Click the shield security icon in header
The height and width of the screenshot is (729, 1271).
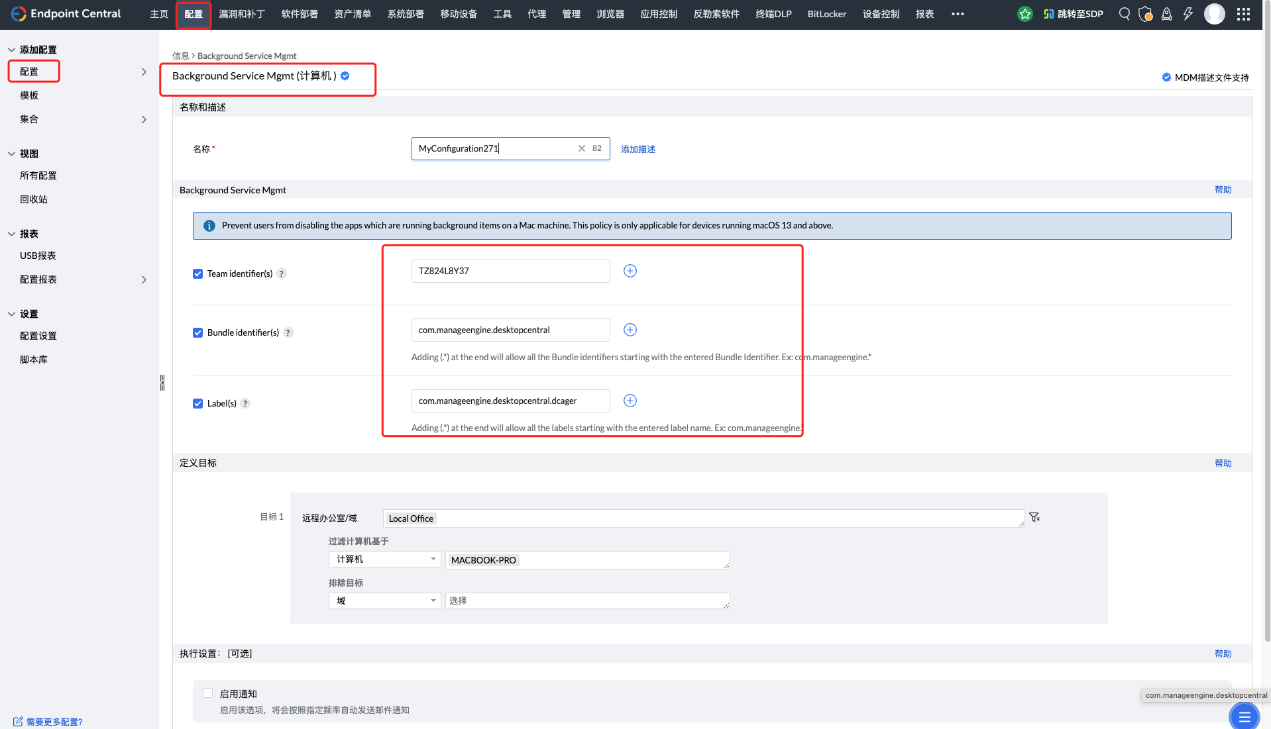(x=1145, y=14)
